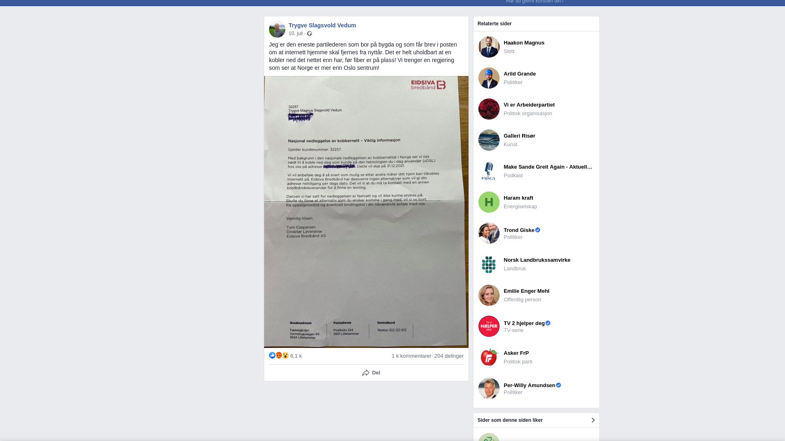Share the post with Del button
The image size is (785, 441).
point(371,373)
